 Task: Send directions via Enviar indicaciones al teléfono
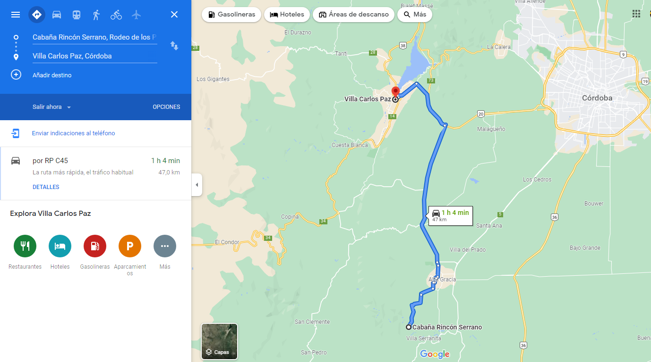(x=73, y=133)
